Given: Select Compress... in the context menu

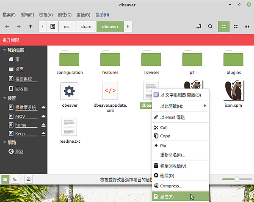Looking at the screenshot, I should pyautogui.click(x=181, y=186).
